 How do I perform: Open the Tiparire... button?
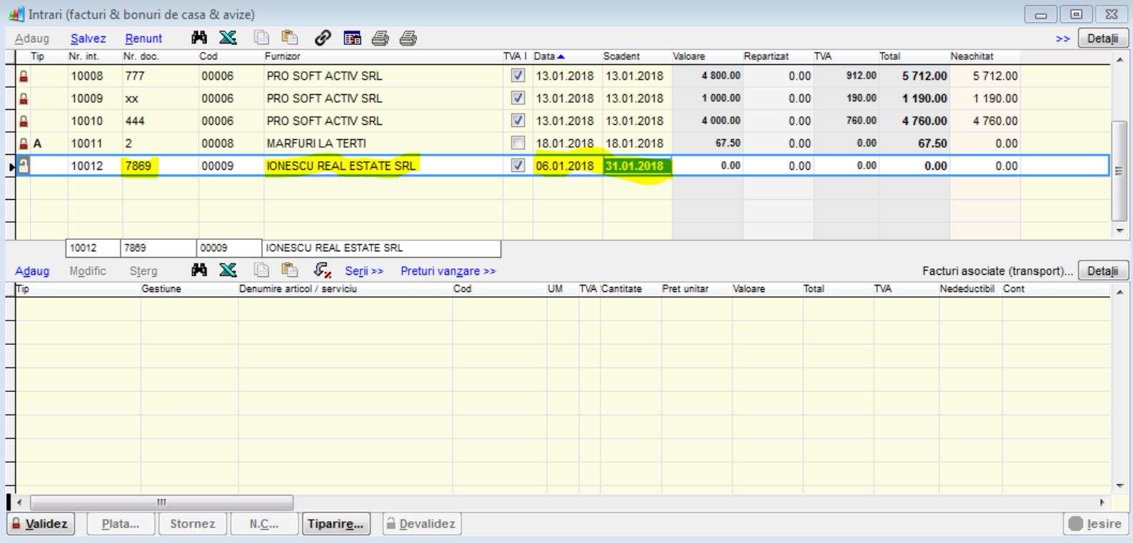click(336, 523)
